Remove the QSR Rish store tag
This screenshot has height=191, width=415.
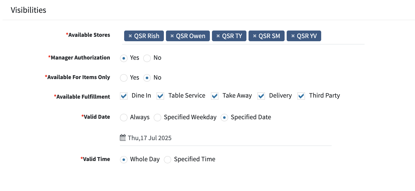tap(130, 36)
